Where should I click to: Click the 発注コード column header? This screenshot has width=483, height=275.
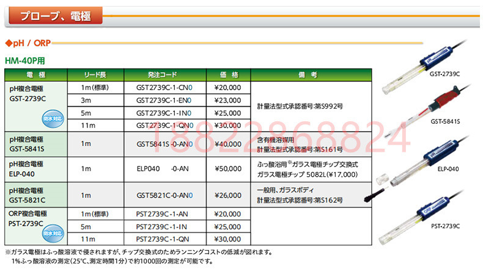[164, 74]
